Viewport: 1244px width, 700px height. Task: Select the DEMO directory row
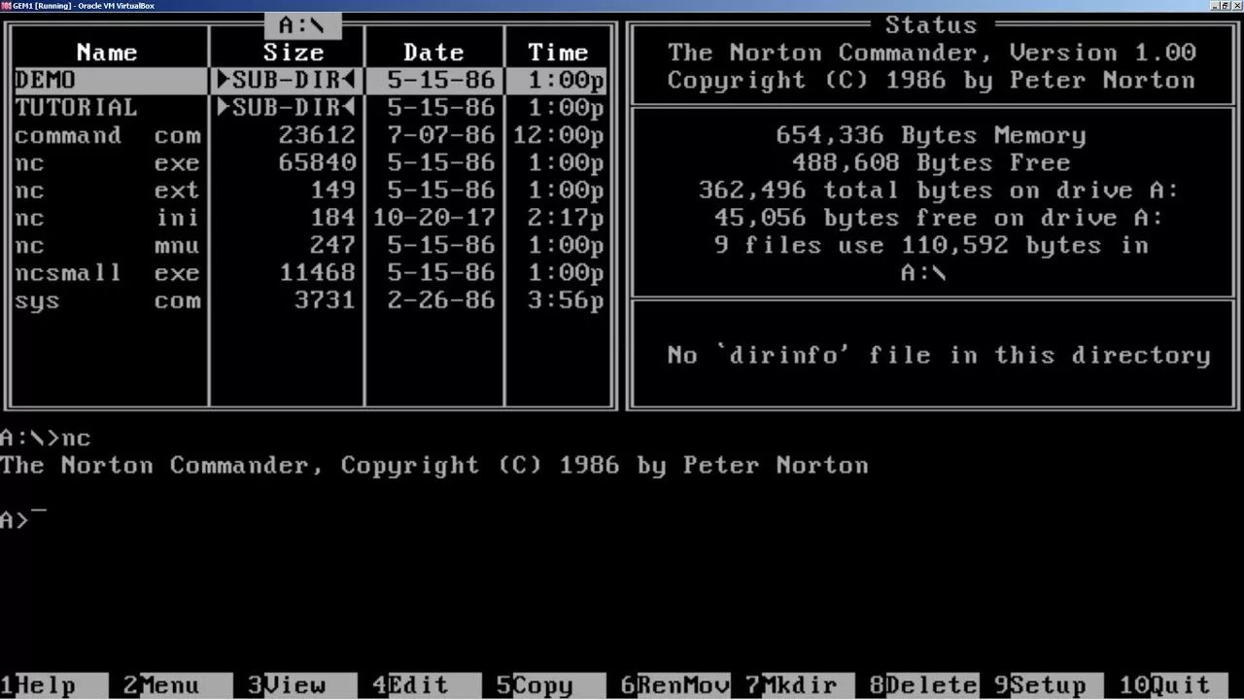point(311,80)
